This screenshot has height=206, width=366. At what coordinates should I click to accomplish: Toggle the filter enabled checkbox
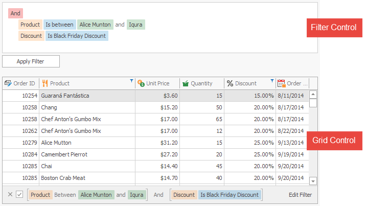pos(19,194)
